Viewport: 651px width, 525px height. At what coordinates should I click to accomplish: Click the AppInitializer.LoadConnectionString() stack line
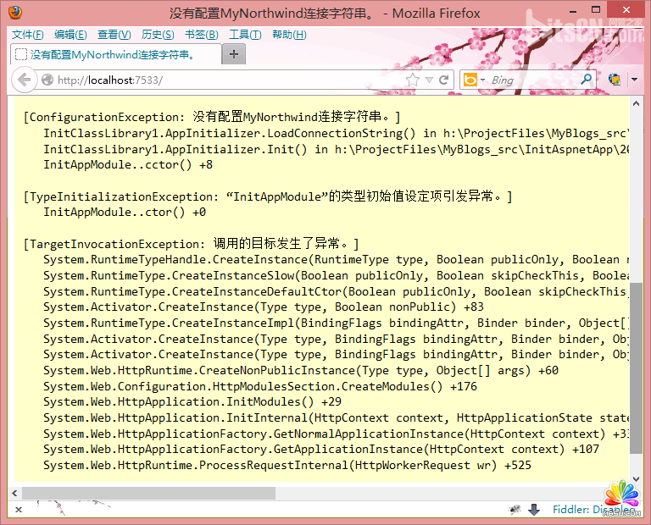(337, 133)
